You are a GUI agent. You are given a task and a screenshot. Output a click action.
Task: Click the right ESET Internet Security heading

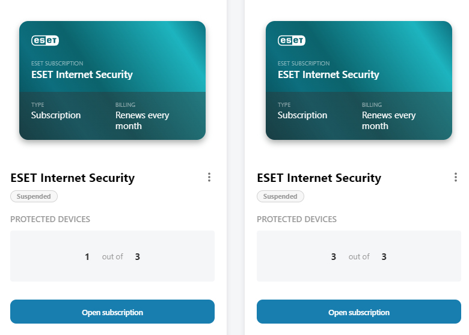pyautogui.click(x=319, y=178)
